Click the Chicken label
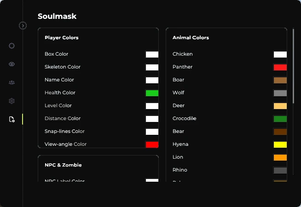301x207 pixels. tap(183, 54)
